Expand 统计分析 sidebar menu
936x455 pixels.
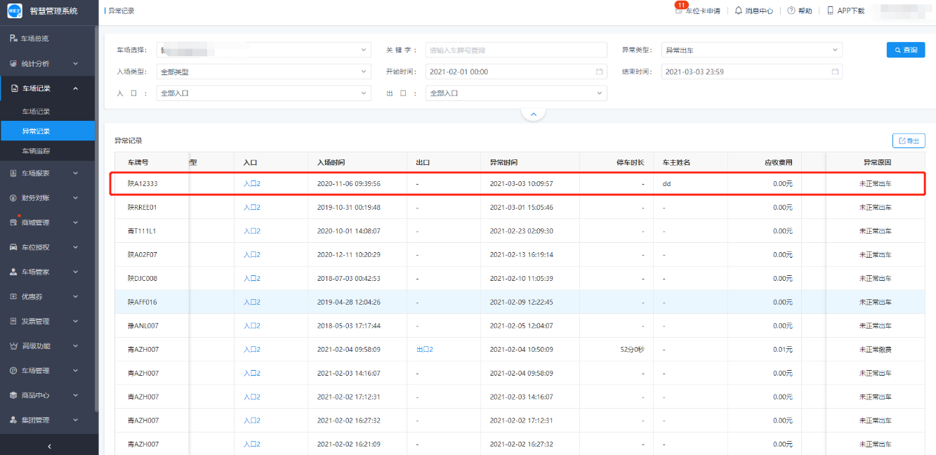coord(49,64)
